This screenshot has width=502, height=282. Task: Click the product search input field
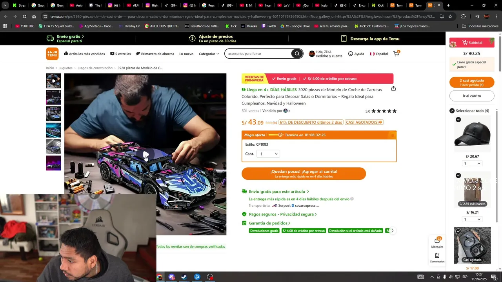pos(259,54)
